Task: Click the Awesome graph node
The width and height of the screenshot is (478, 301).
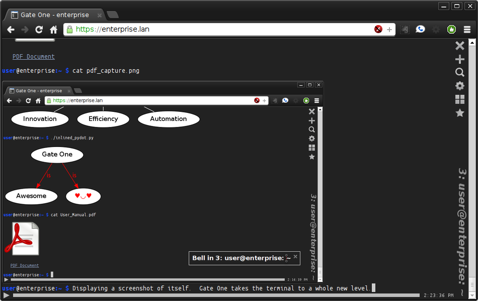Action: click(31, 196)
